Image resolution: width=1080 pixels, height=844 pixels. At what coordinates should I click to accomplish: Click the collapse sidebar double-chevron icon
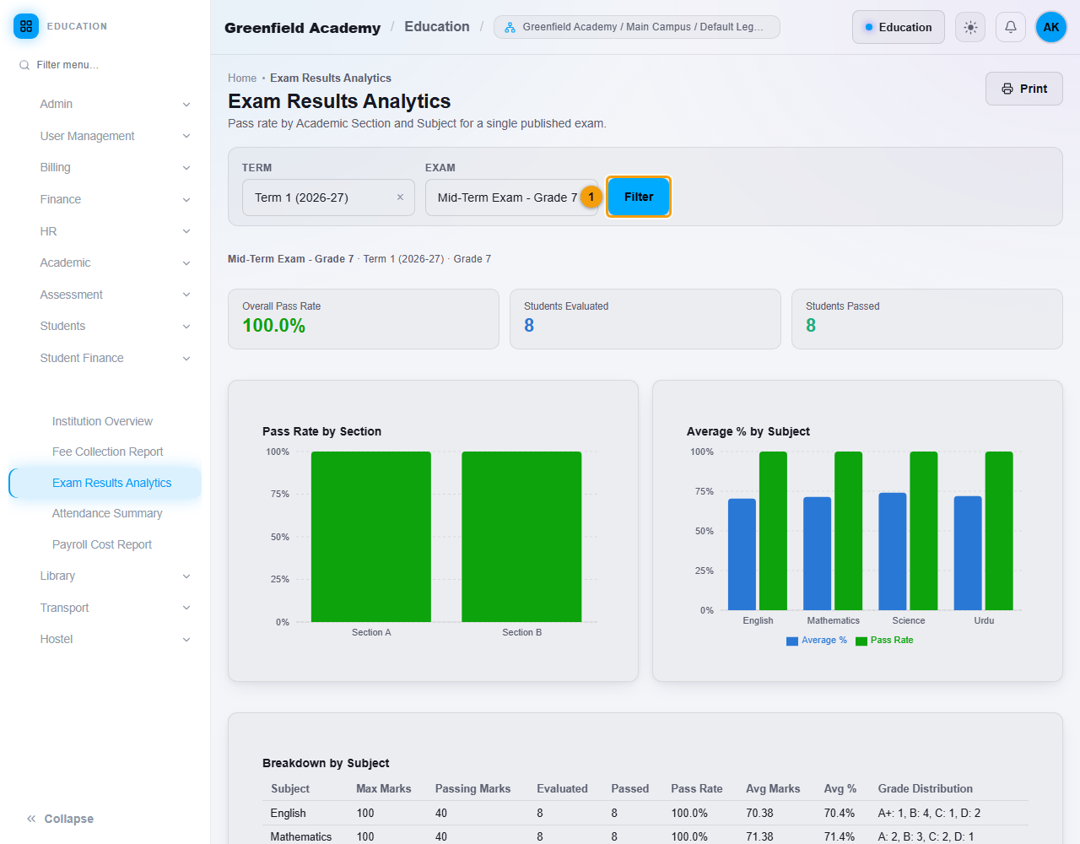(x=31, y=819)
